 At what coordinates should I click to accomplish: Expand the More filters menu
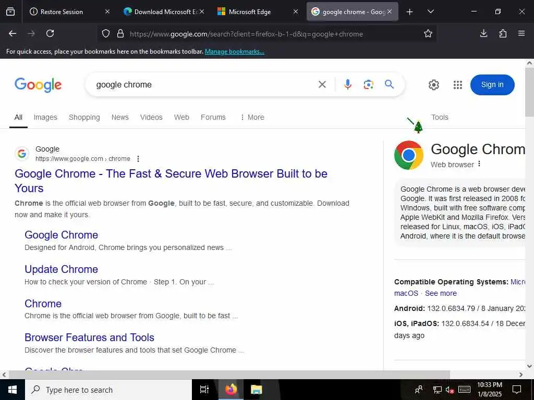coord(252,117)
